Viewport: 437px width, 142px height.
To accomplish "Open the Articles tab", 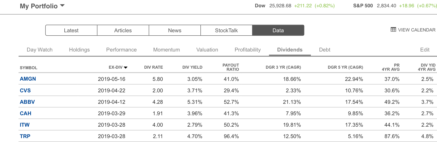I will click(123, 30).
